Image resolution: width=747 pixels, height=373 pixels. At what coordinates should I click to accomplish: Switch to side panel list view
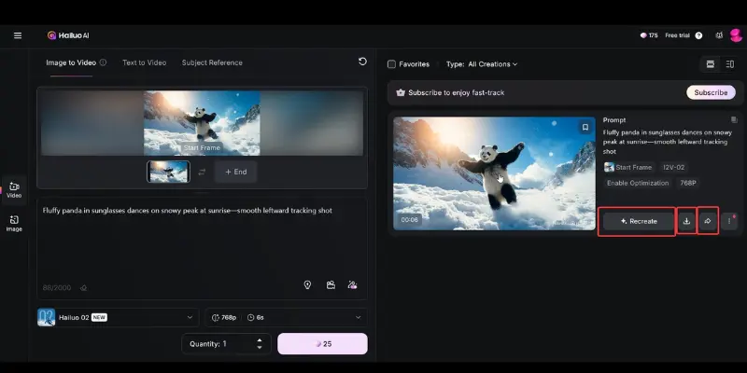730,64
